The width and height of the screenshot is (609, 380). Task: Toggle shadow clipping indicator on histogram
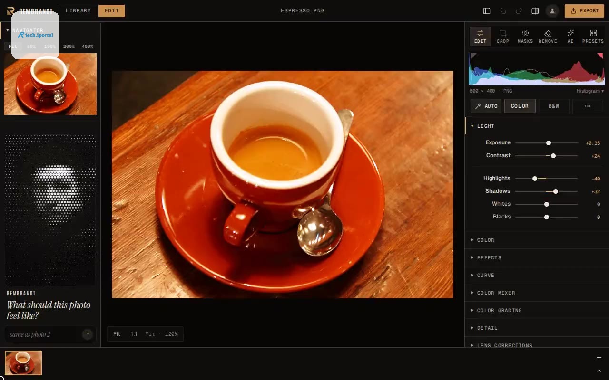(x=473, y=56)
